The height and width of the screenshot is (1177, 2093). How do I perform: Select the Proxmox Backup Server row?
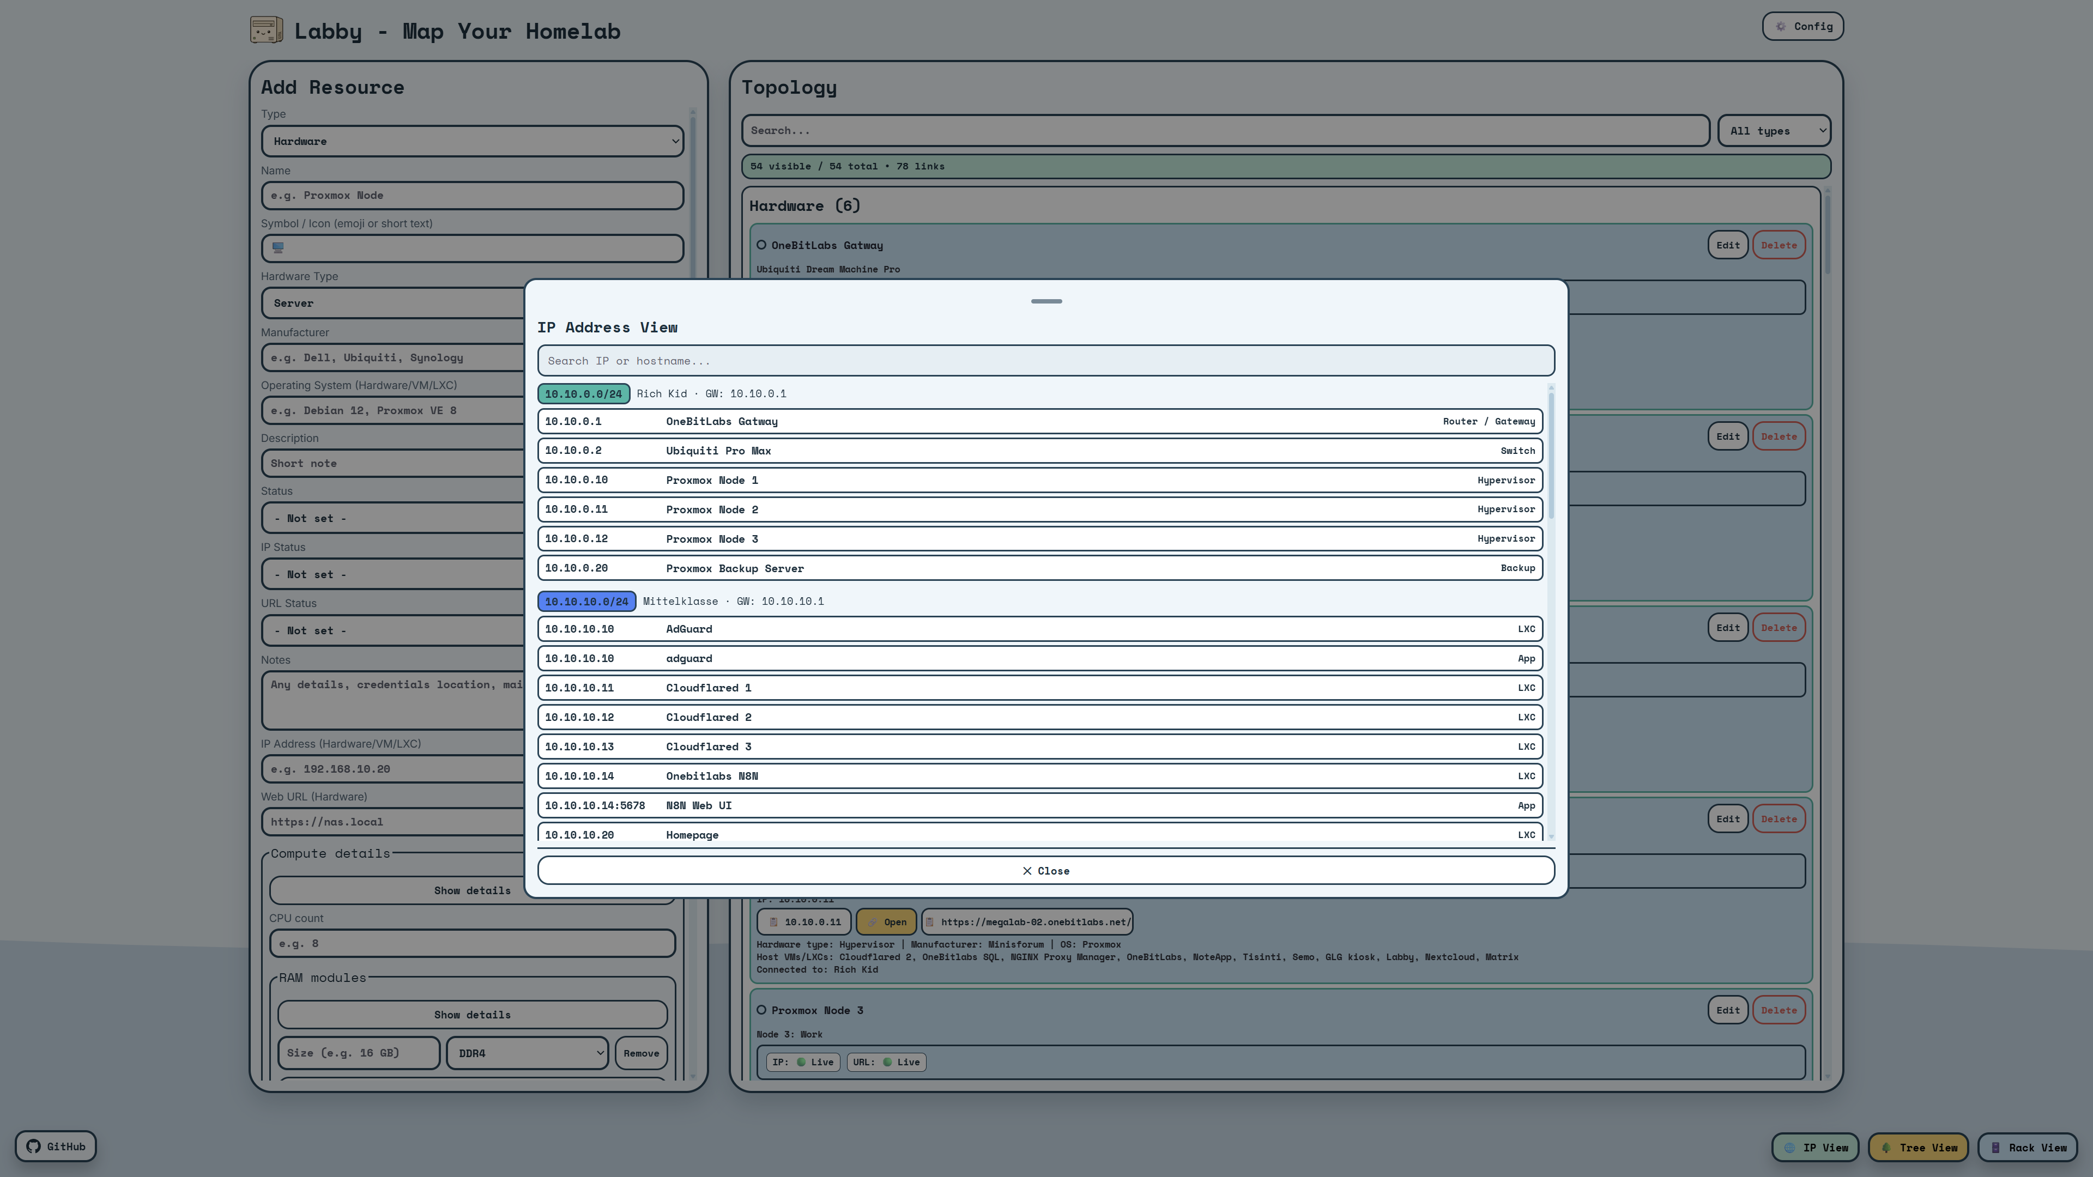tap(1040, 568)
